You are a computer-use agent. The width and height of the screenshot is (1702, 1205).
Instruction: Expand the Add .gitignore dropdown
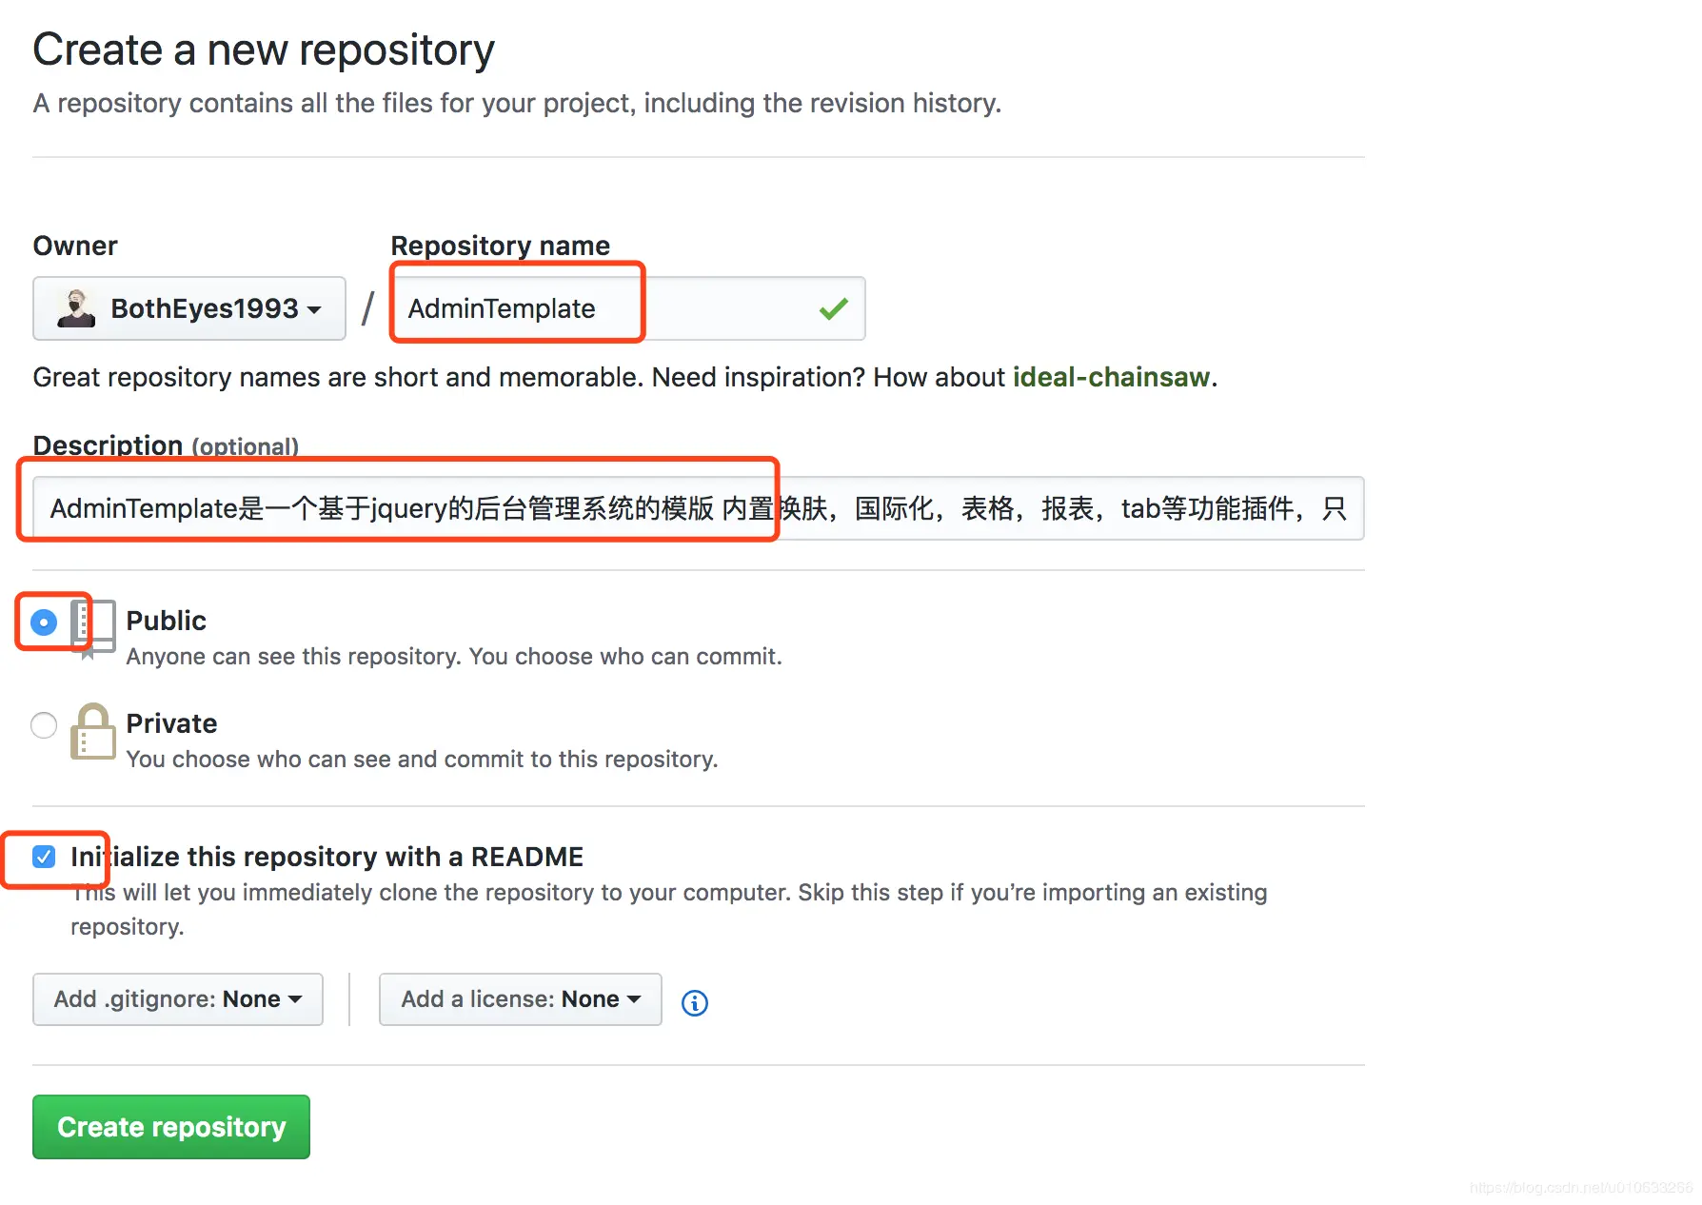point(178,999)
